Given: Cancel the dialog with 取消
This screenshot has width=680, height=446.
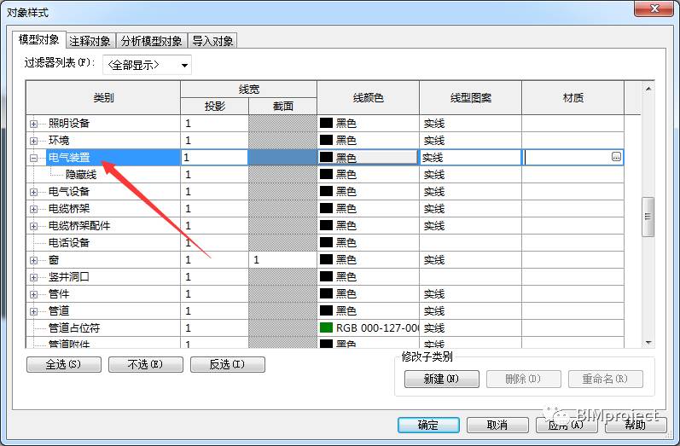Looking at the screenshot, I should pyautogui.click(x=497, y=425).
